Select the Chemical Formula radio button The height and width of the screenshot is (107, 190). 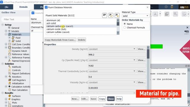(x=125, y=27)
